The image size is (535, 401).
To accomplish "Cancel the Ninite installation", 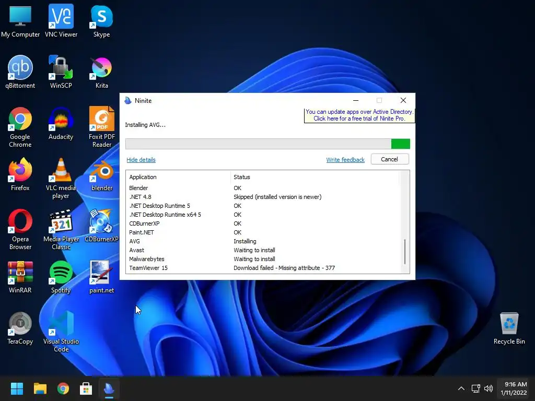I will point(389,159).
